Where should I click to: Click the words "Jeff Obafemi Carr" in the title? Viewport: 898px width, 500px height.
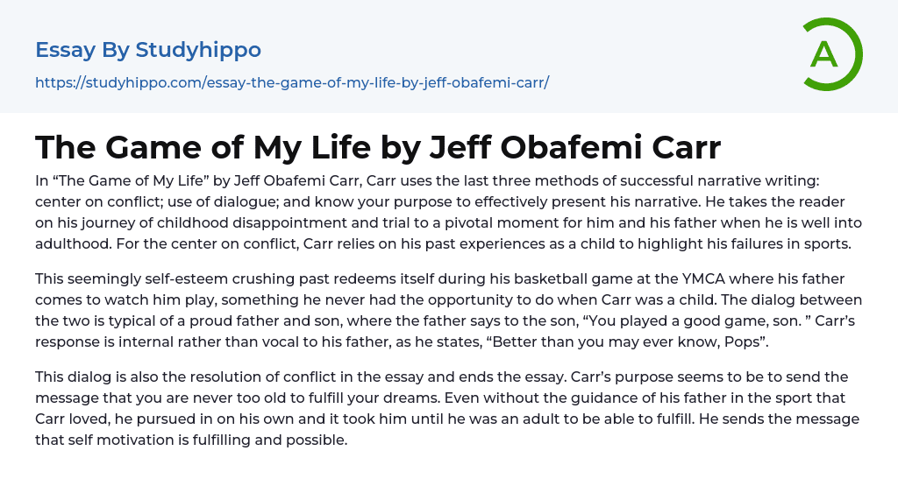pyautogui.click(x=576, y=148)
